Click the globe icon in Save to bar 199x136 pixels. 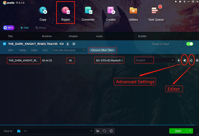[111, 131]
